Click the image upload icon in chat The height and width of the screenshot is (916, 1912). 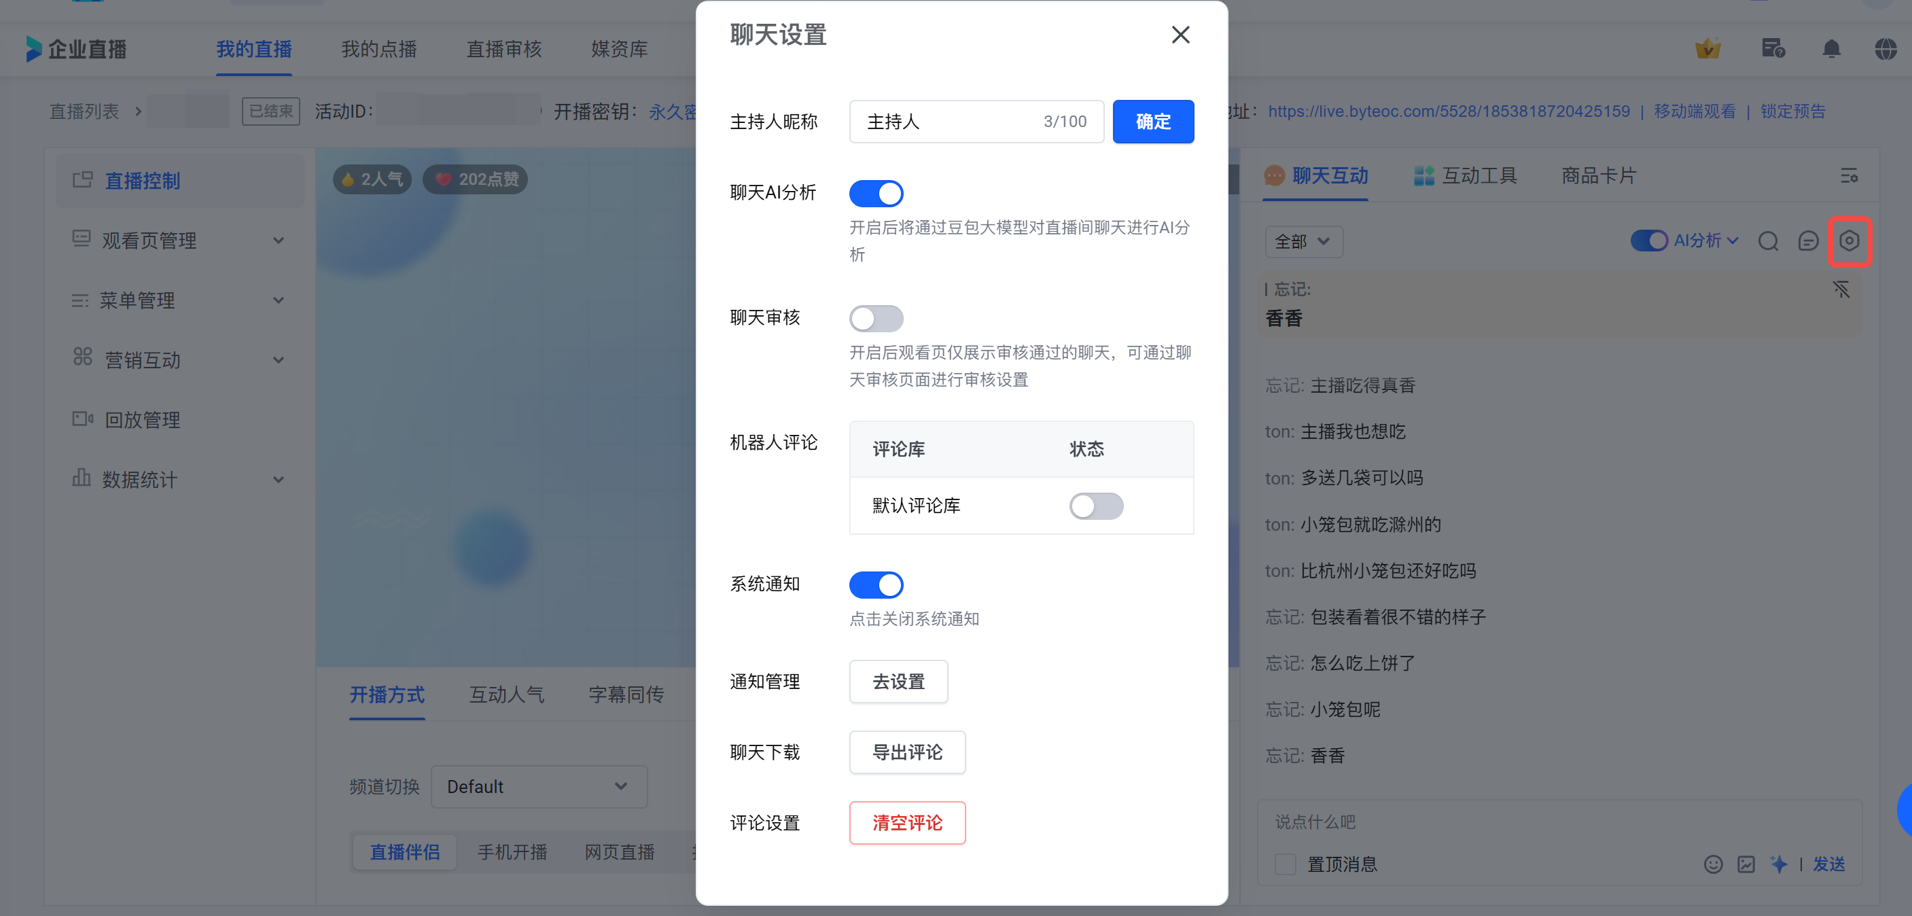[1746, 864]
